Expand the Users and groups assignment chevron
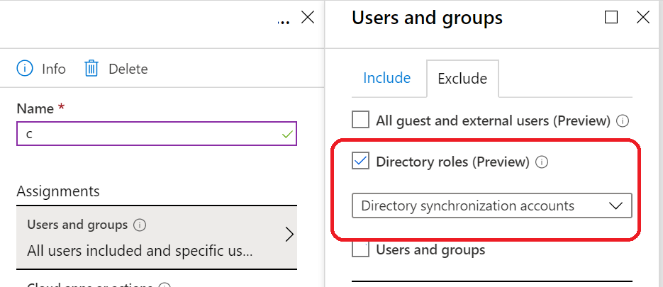663x287 pixels. [289, 235]
